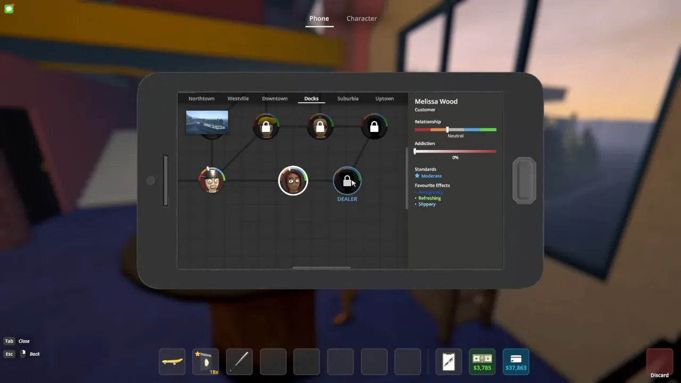Select Melissa Wood's highlighted portrait
Image resolution: width=681 pixels, height=383 pixels.
293,181
